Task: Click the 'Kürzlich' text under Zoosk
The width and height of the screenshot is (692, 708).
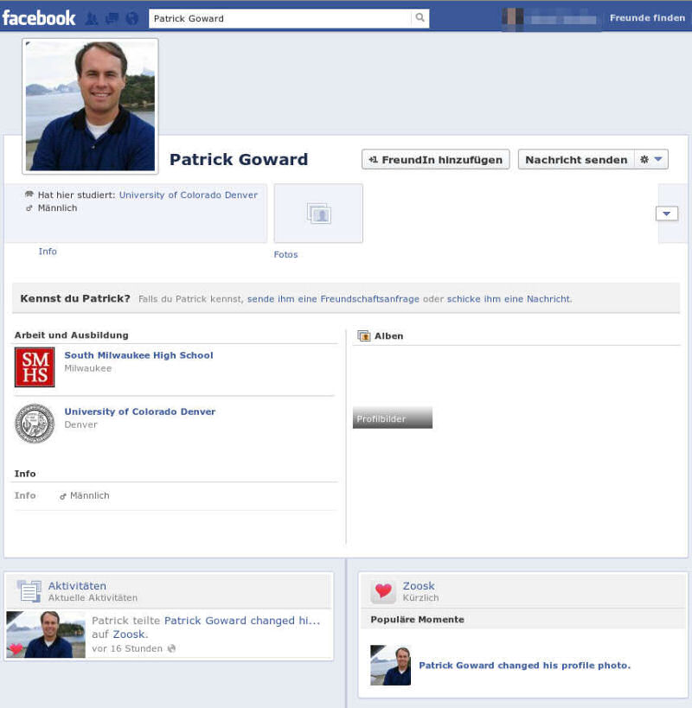Action: coord(420,598)
